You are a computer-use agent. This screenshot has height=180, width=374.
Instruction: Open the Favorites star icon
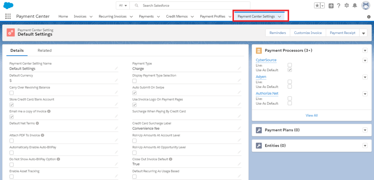point(317,5)
